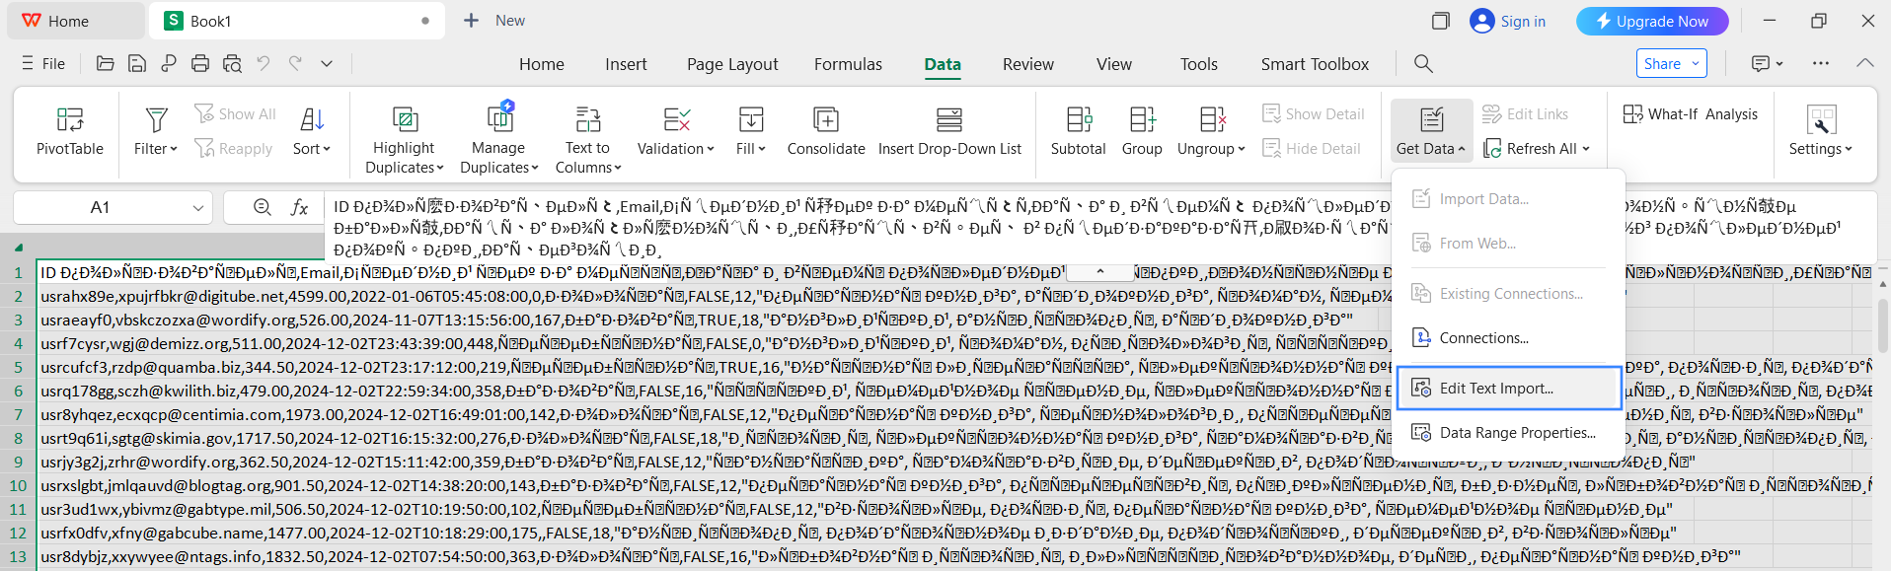Open the Refresh All dropdown arrow
1891x571 pixels.
pyautogui.click(x=1586, y=149)
